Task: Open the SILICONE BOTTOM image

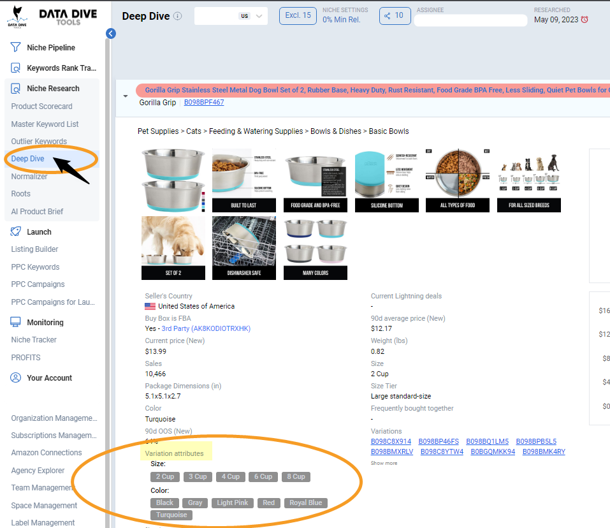Action: [x=387, y=180]
